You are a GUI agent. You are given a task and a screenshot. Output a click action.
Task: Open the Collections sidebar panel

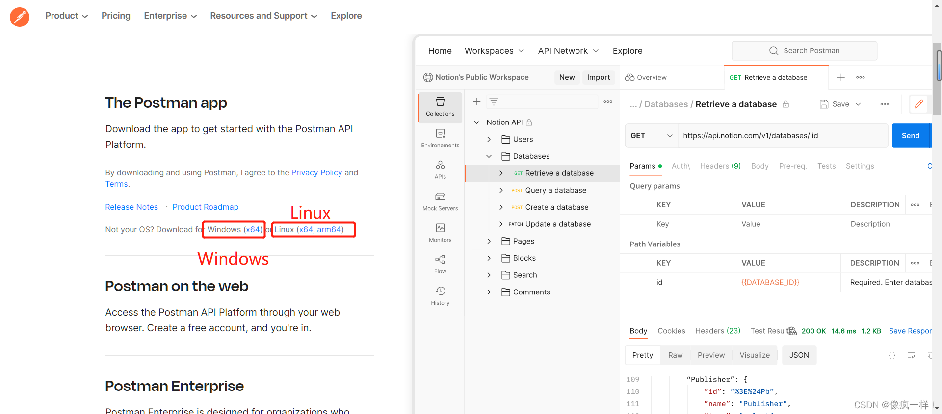coord(440,107)
